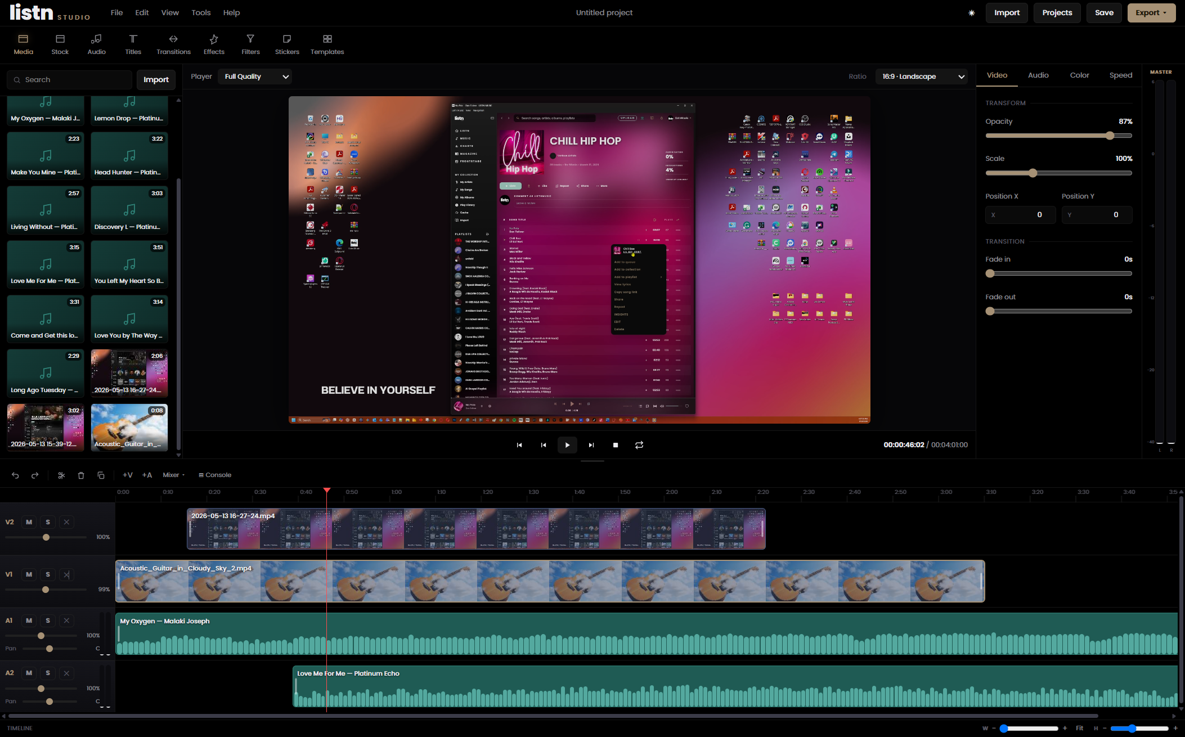Toggle loop playback

coord(639,445)
